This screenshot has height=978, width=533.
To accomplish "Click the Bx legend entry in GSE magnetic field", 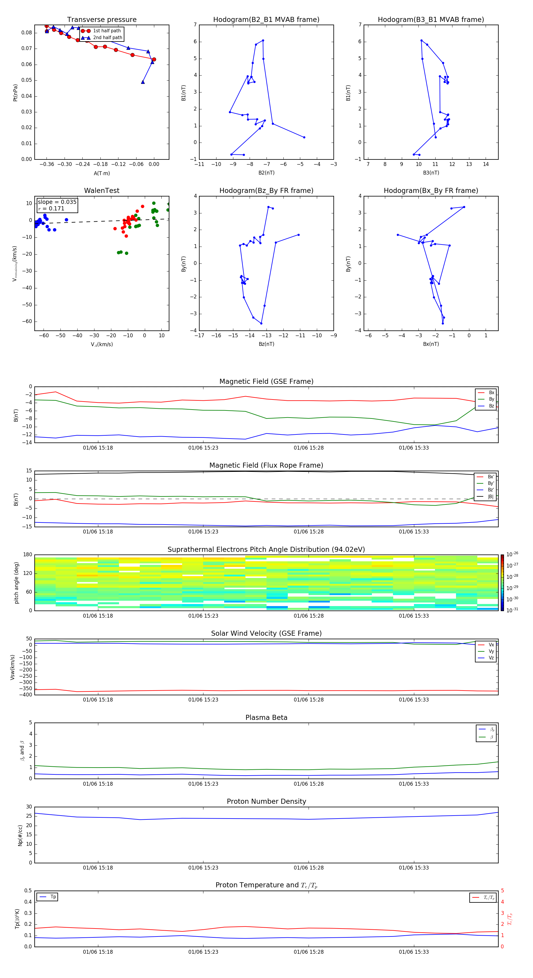I will pyautogui.click(x=486, y=393).
